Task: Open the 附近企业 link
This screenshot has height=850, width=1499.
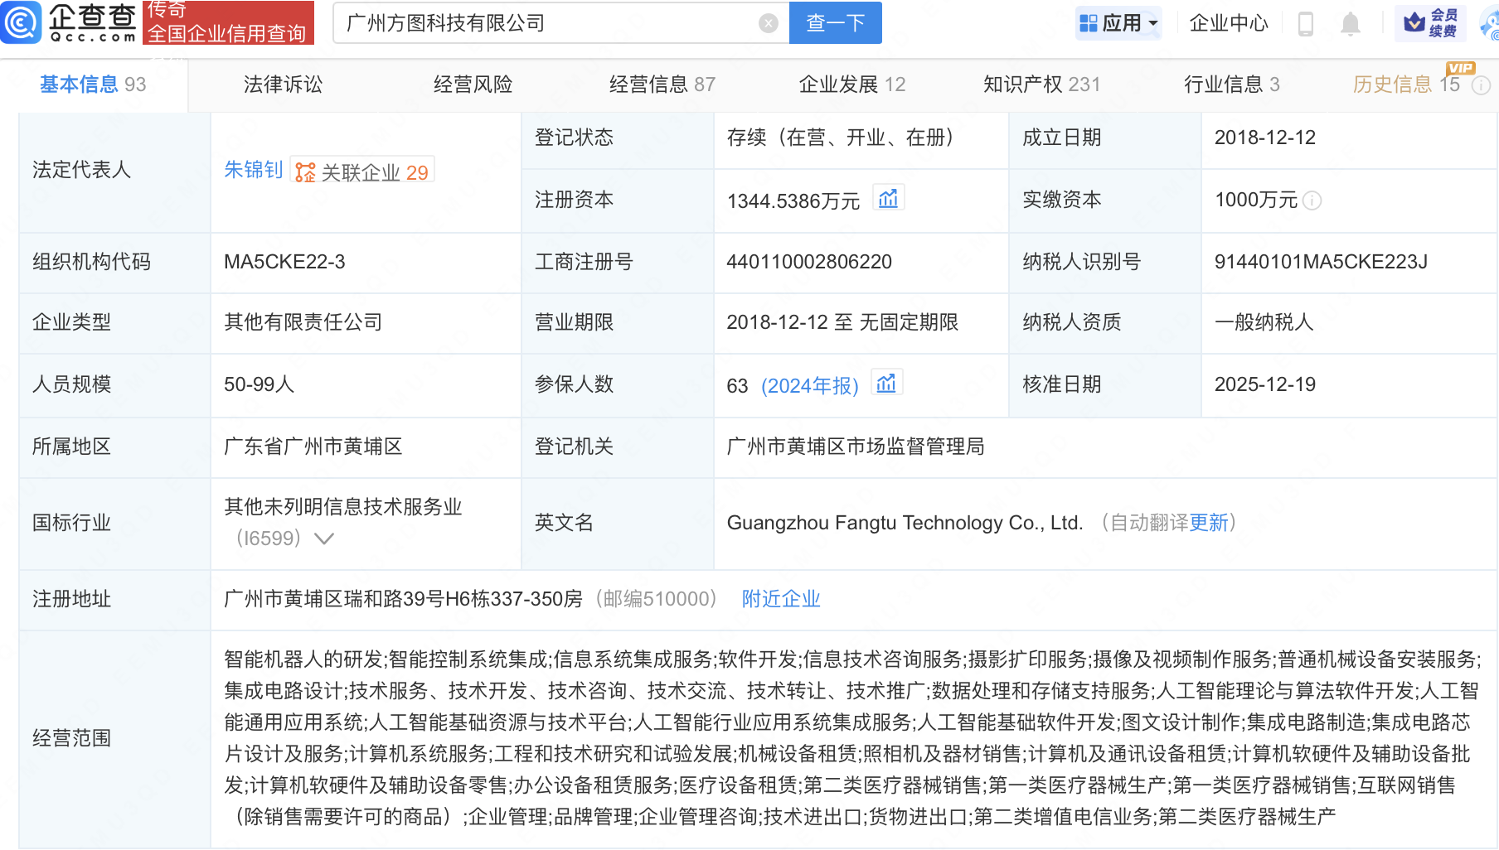Action: point(780,599)
